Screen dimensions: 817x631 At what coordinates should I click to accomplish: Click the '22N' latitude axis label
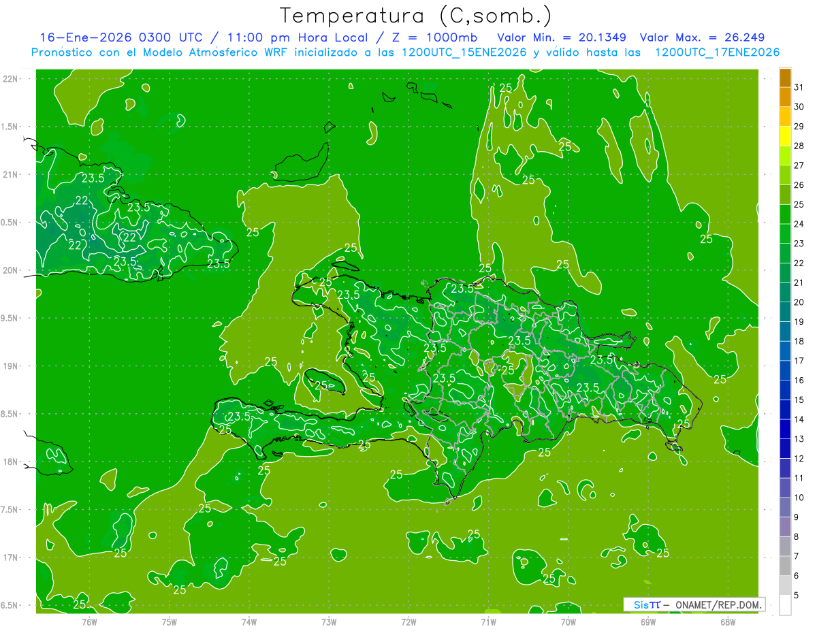coord(10,79)
